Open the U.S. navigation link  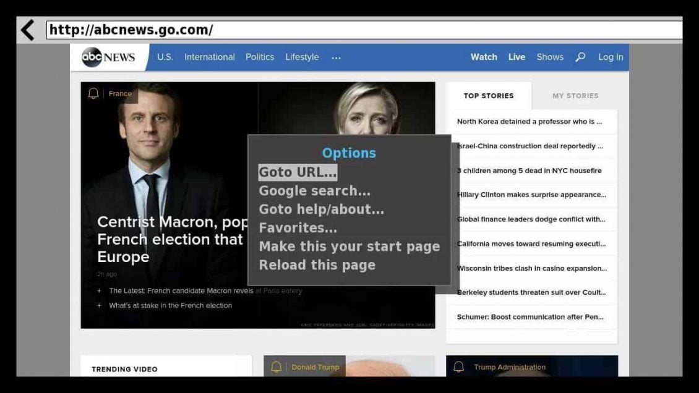click(x=165, y=57)
